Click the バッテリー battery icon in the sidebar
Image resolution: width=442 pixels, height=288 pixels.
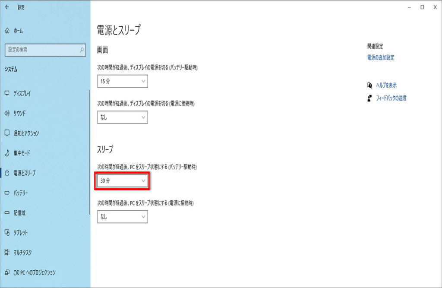point(7,193)
